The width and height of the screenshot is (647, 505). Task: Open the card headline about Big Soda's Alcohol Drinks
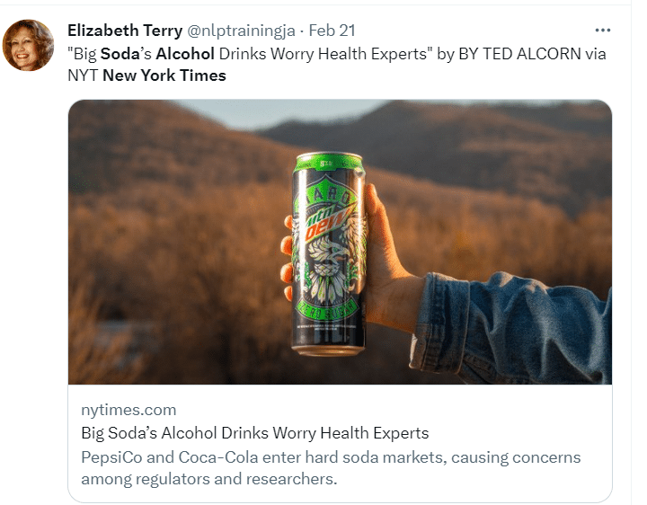pos(254,433)
